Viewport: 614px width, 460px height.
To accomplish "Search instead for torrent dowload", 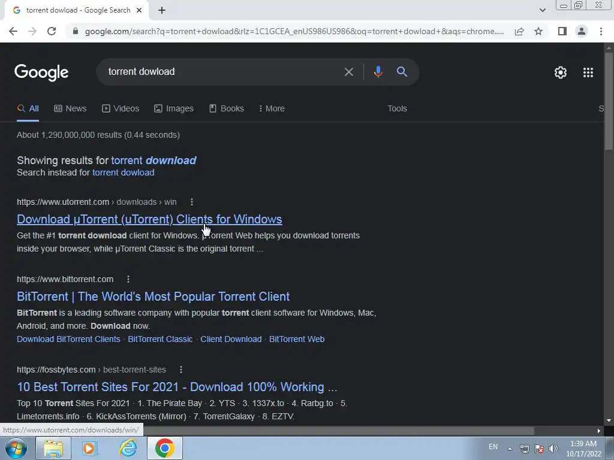I will click(x=124, y=172).
